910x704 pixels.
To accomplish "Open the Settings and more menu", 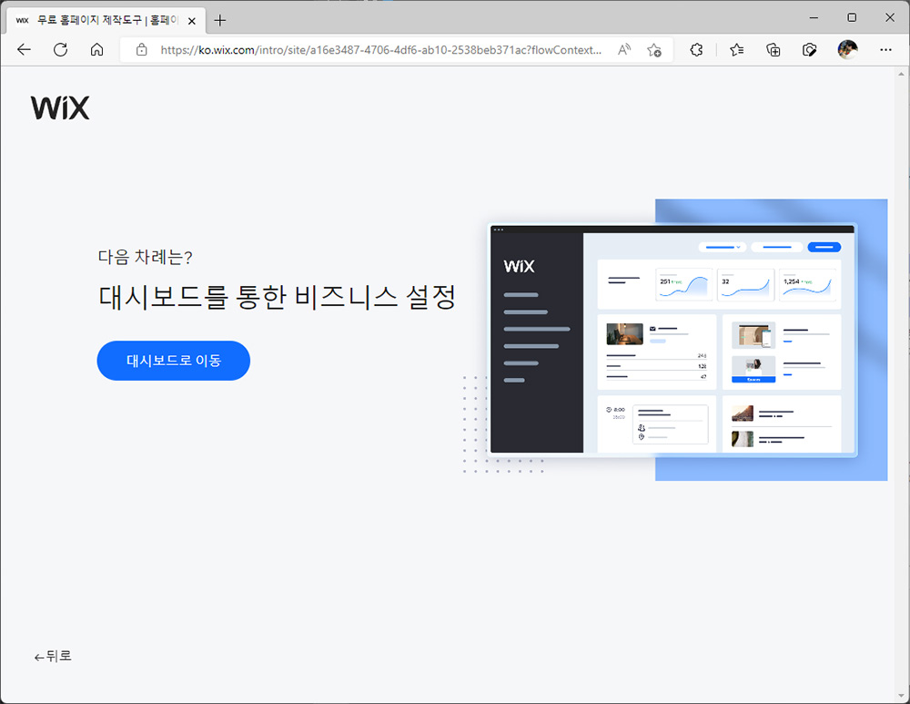I will tap(885, 50).
